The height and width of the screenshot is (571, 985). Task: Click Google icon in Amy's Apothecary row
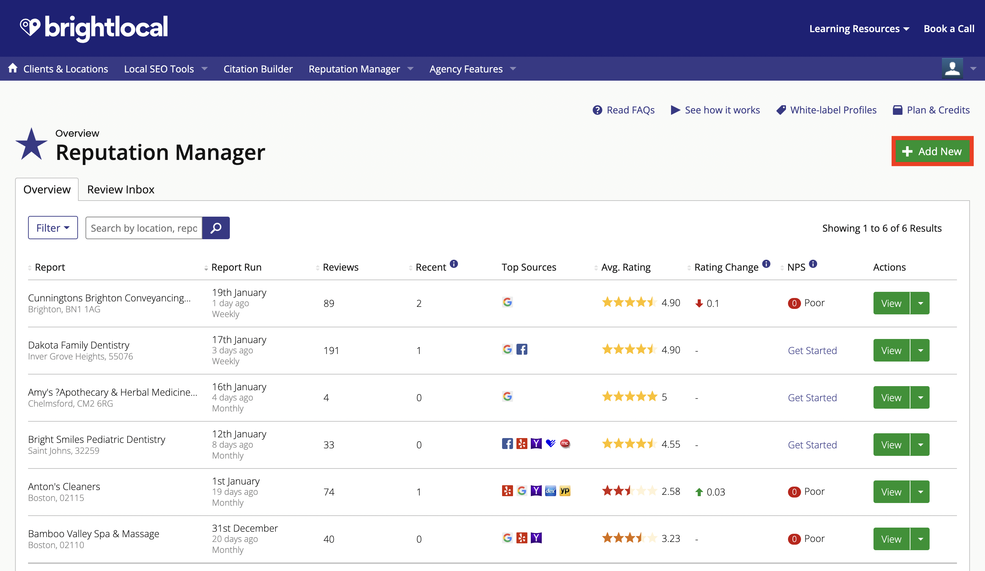[507, 396]
